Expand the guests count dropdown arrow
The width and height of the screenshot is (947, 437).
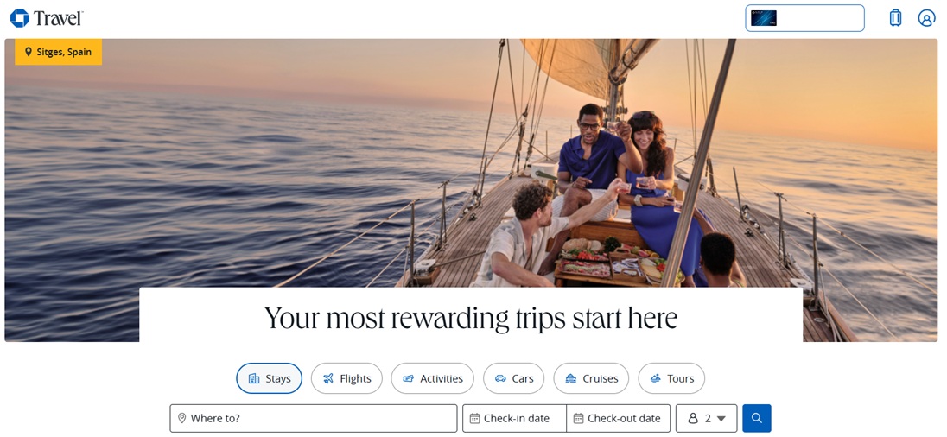coord(721,418)
